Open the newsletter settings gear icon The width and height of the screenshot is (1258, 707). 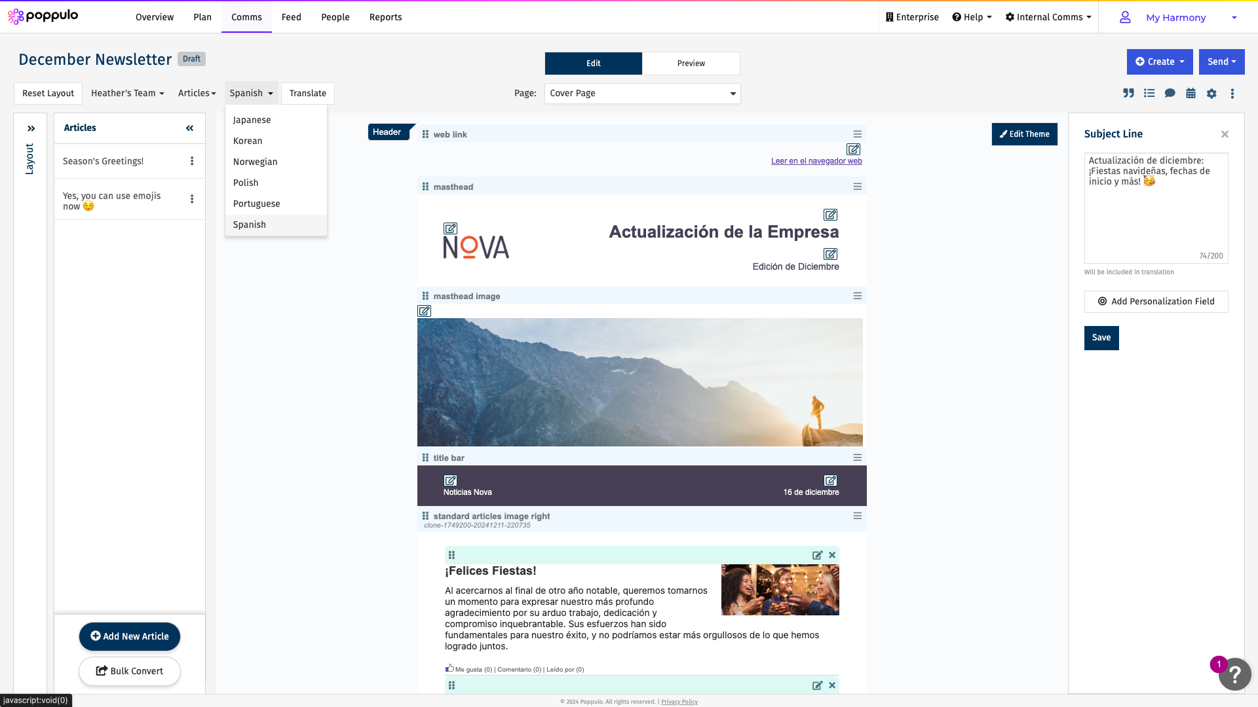pyautogui.click(x=1211, y=94)
